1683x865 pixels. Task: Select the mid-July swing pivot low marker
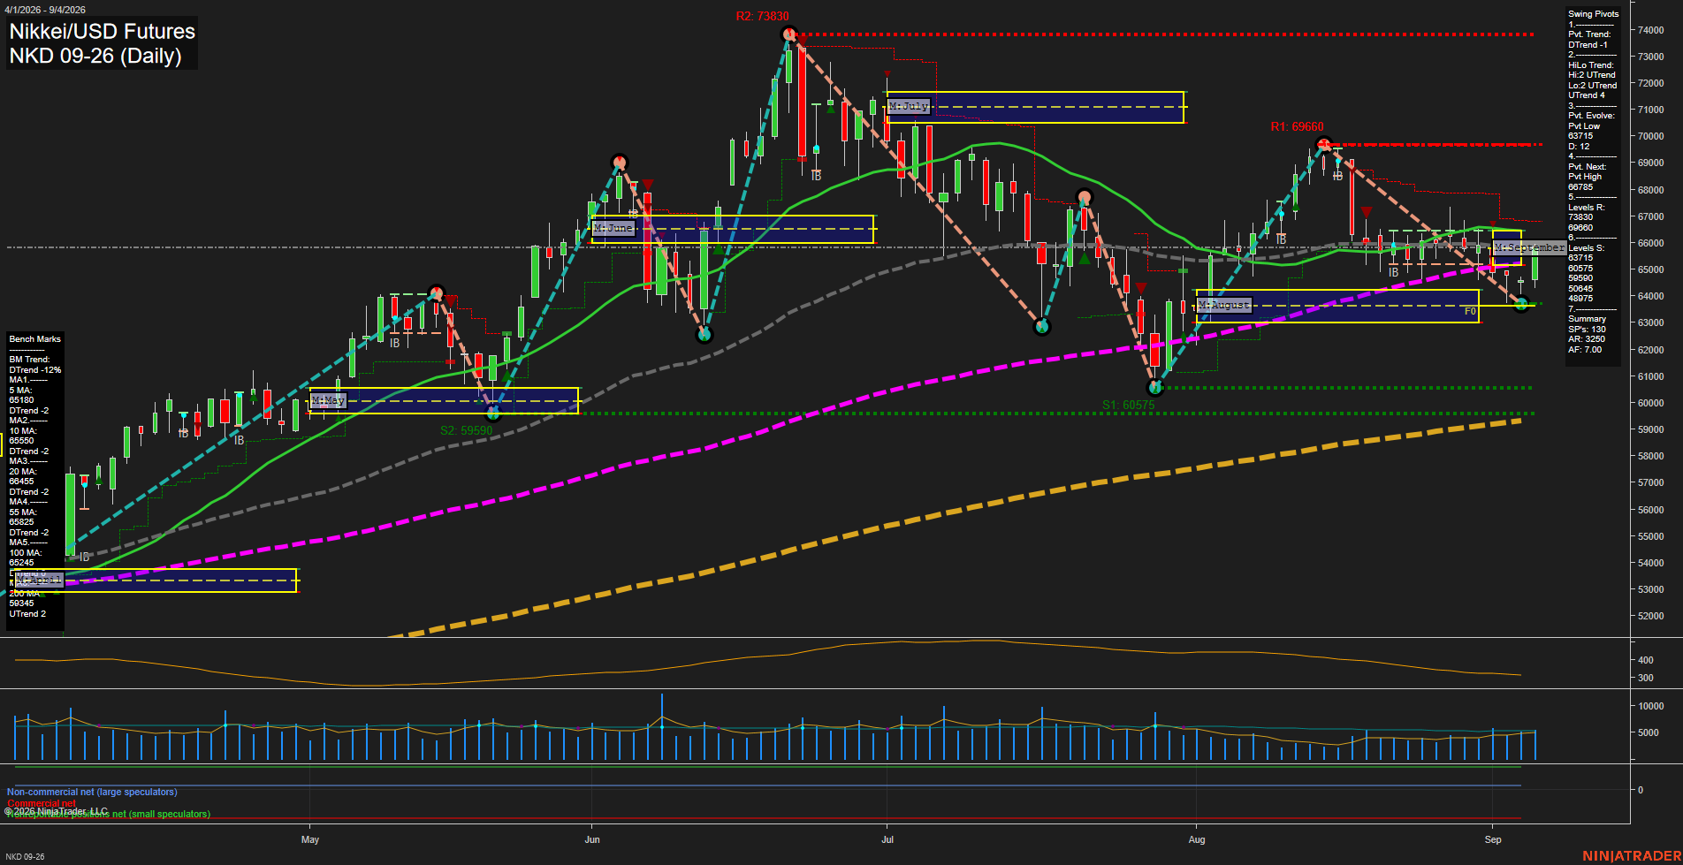pos(1042,327)
